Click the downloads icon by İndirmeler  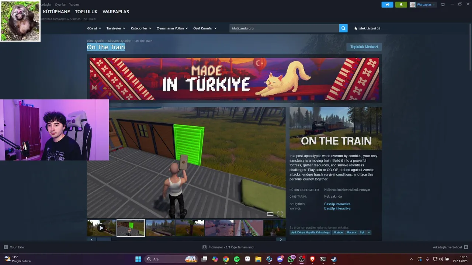205,247
